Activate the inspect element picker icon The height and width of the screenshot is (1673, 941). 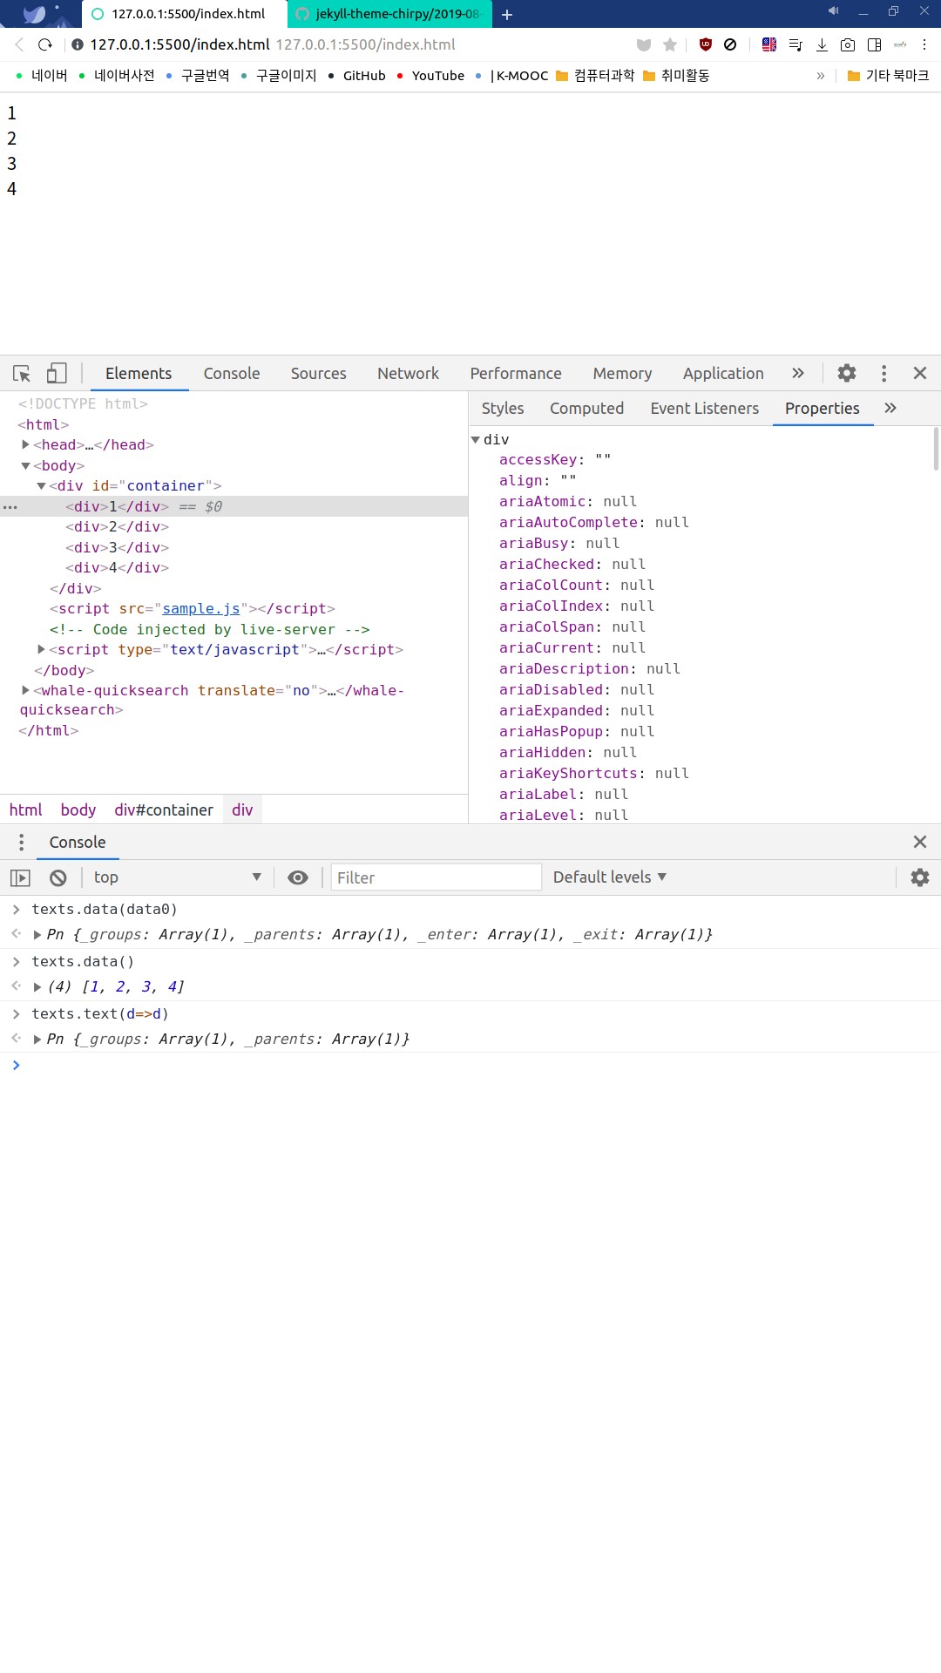[x=22, y=374]
